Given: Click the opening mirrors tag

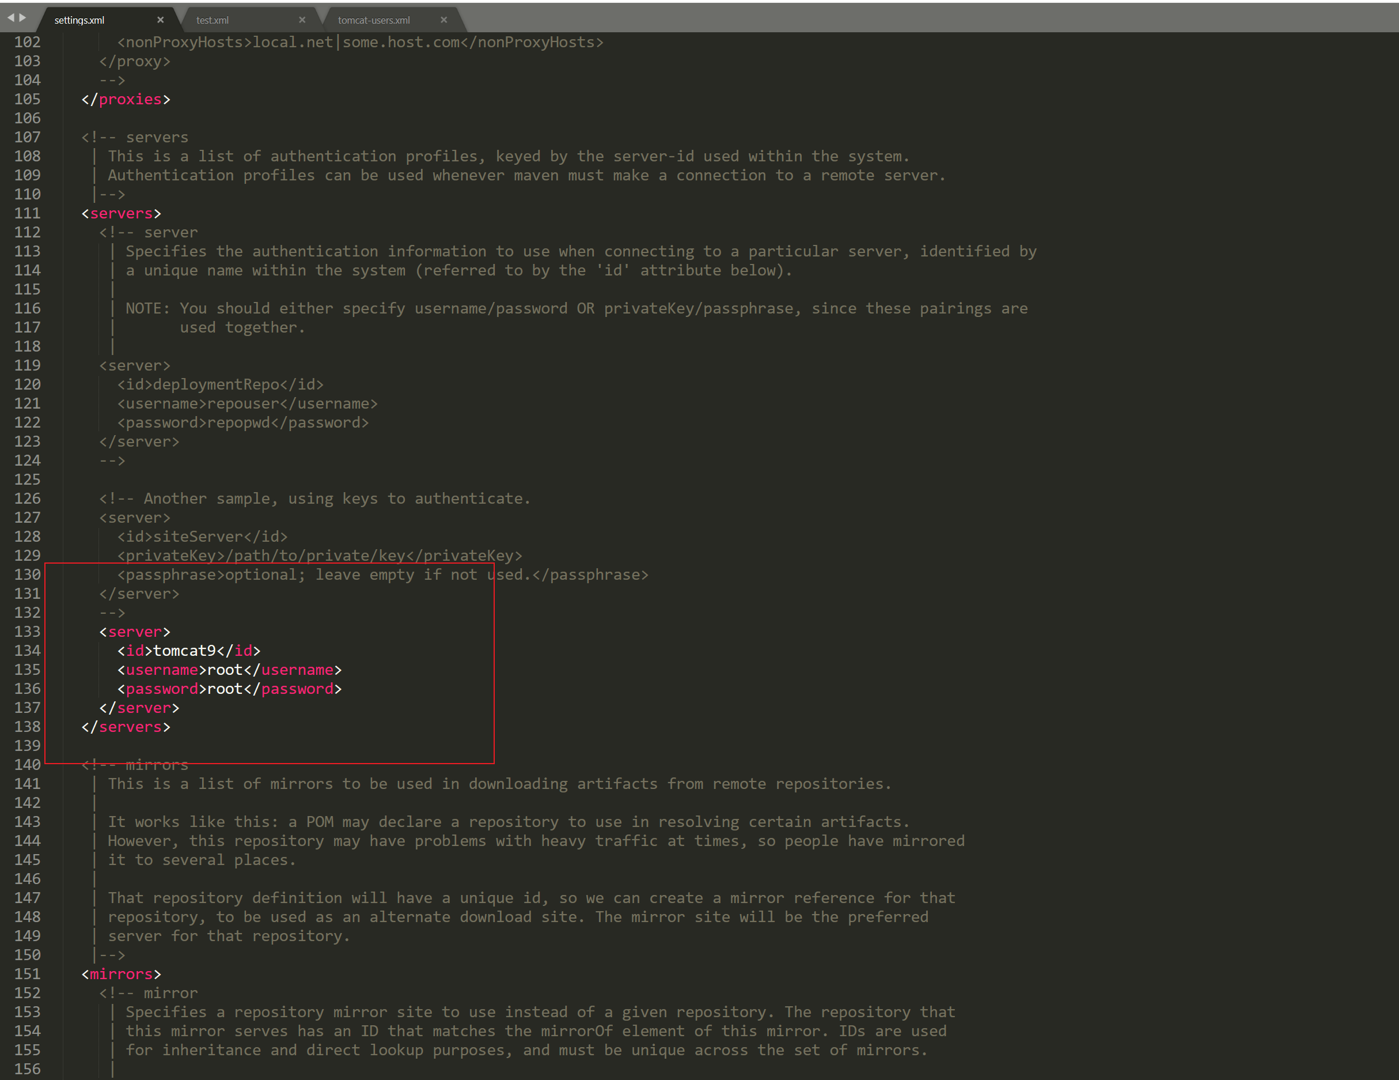Looking at the screenshot, I should click(x=121, y=973).
